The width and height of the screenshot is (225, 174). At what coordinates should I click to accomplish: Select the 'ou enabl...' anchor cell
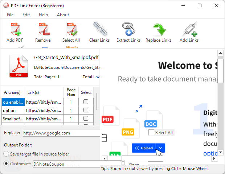[x=13, y=102]
